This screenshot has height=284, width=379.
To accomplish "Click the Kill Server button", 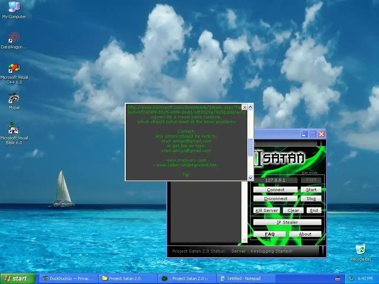I will [x=266, y=210].
